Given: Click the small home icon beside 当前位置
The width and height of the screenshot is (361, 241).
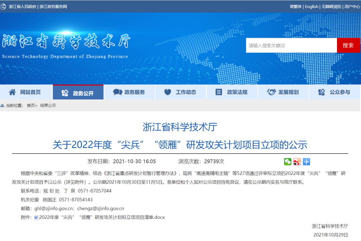Looking at the screenshot, I should coord(3,105).
